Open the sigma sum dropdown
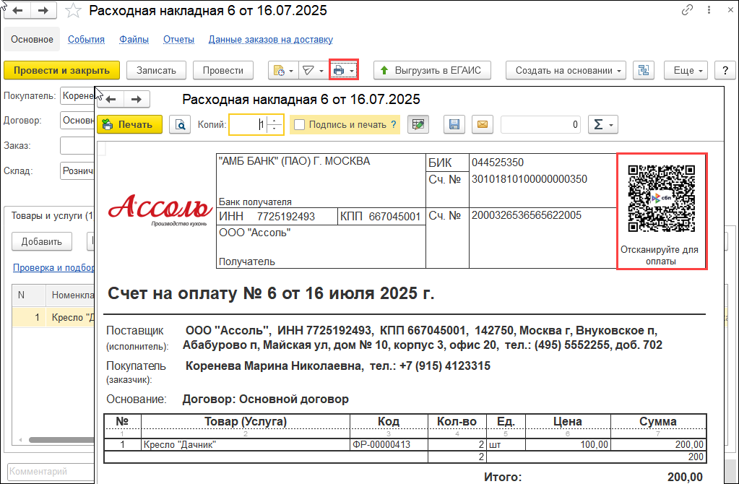The height and width of the screenshot is (484, 739). click(x=602, y=124)
